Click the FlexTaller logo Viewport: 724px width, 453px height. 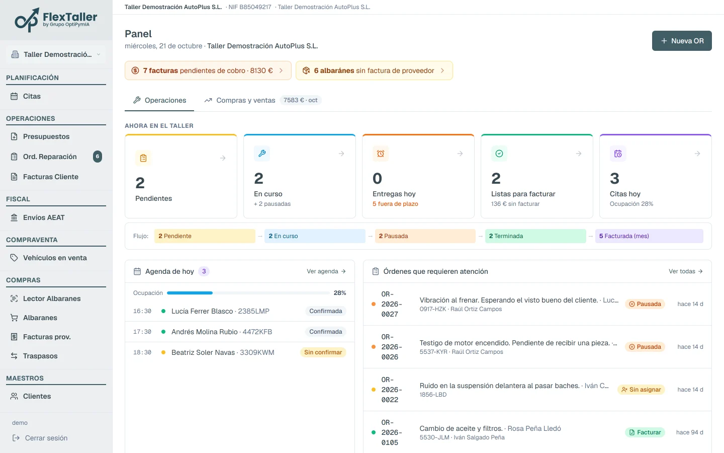pos(56,20)
